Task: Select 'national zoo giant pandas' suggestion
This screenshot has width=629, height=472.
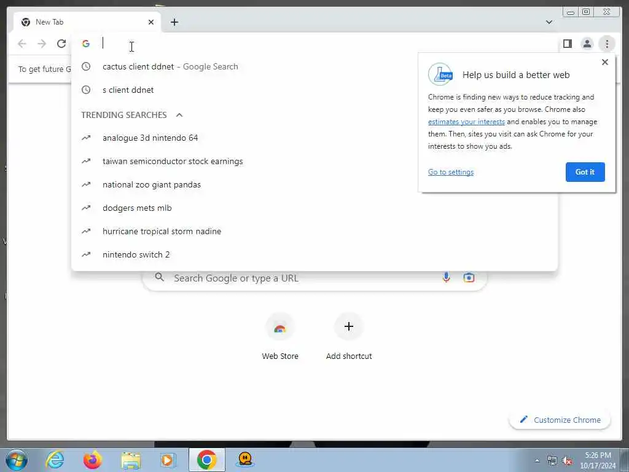Action: [314, 184]
